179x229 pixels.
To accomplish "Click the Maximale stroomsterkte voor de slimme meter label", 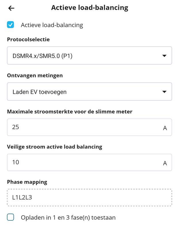I will pyautogui.click(x=70, y=112).
